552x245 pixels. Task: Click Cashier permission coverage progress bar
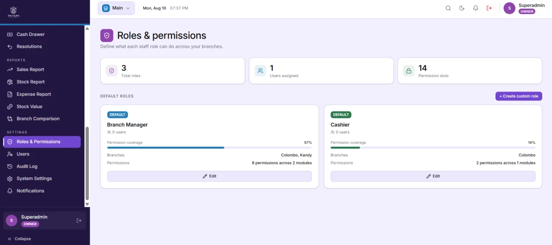tap(433, 148)
